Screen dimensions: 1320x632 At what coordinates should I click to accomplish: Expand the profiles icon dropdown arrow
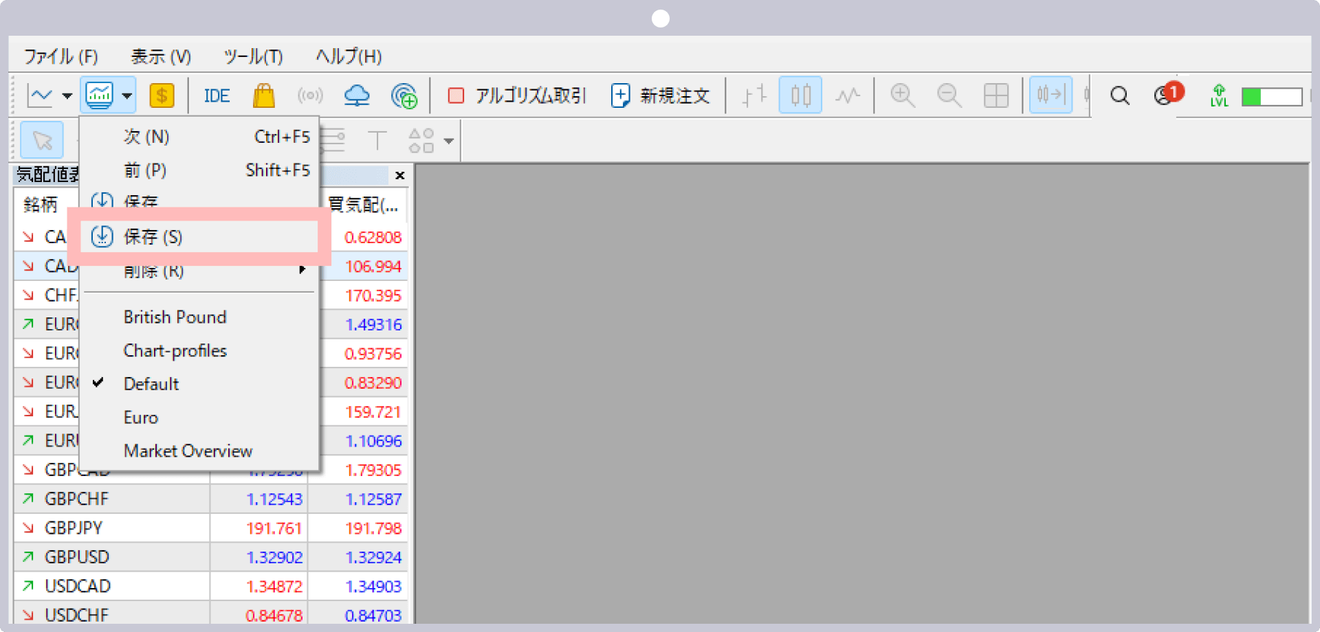click(126, 96)
